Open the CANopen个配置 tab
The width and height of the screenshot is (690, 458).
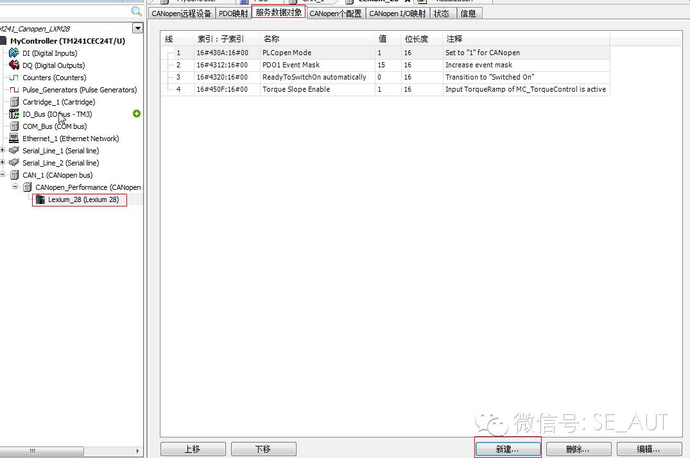tap(336, 13)
